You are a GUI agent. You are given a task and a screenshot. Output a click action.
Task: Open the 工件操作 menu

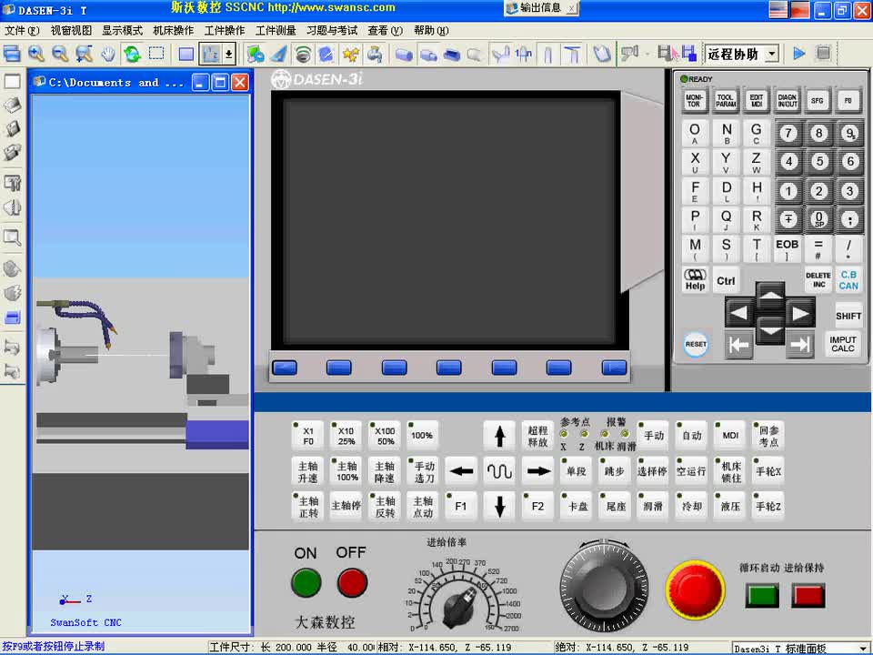pos(225,31)
